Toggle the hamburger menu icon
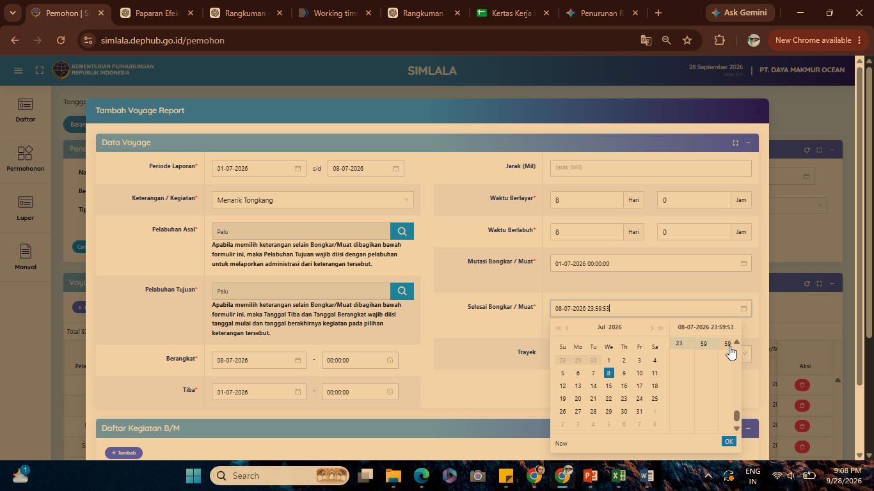The image size is (874, 491). point(19,70)
